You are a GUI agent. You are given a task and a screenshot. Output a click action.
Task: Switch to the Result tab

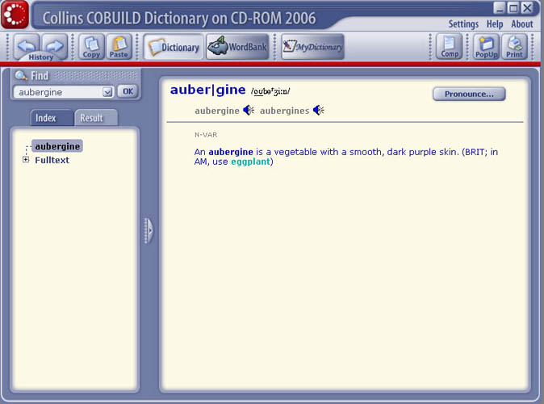tap(96, 118)
